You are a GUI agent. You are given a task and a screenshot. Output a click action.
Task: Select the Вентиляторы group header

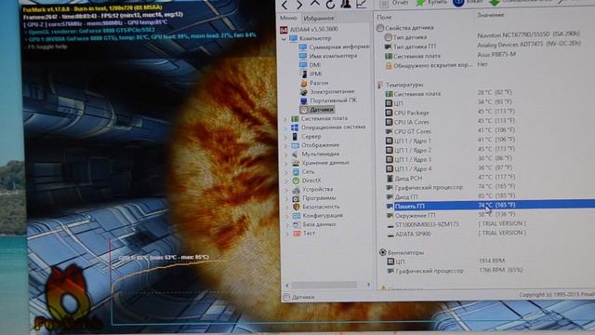[x=402, y=252]
